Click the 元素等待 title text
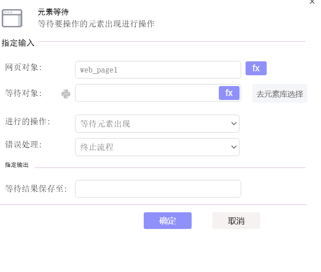 click(53, 12)
